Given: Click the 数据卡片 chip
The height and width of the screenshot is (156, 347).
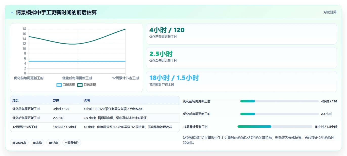Looking at the screenshot, I should click(x=72, y=143).
